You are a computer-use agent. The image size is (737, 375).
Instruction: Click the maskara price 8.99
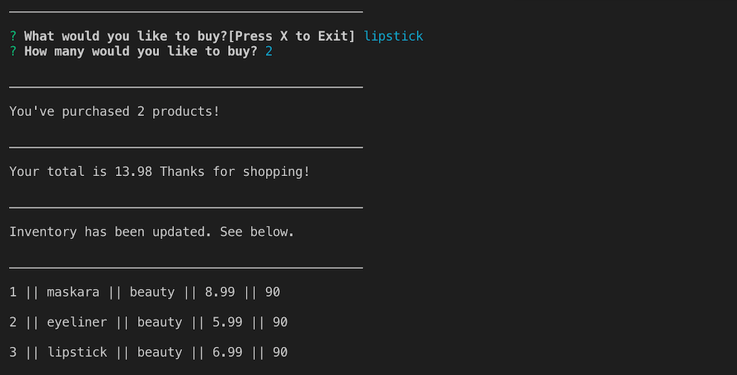click(220, 292)
